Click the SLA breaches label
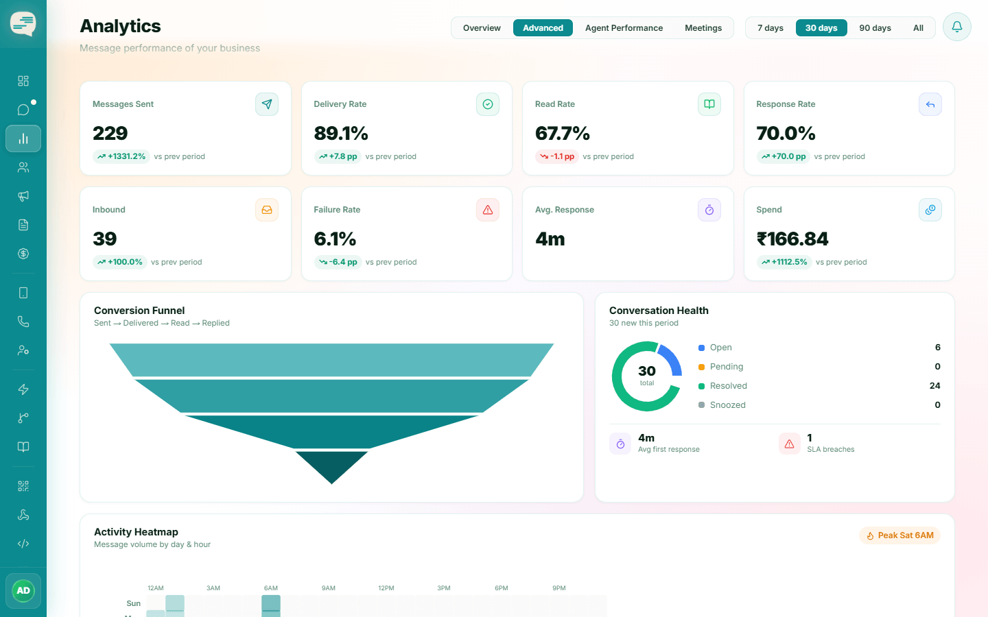Image resolution: width=988 pixels, height=617 pixels. [x=831, y=450]
